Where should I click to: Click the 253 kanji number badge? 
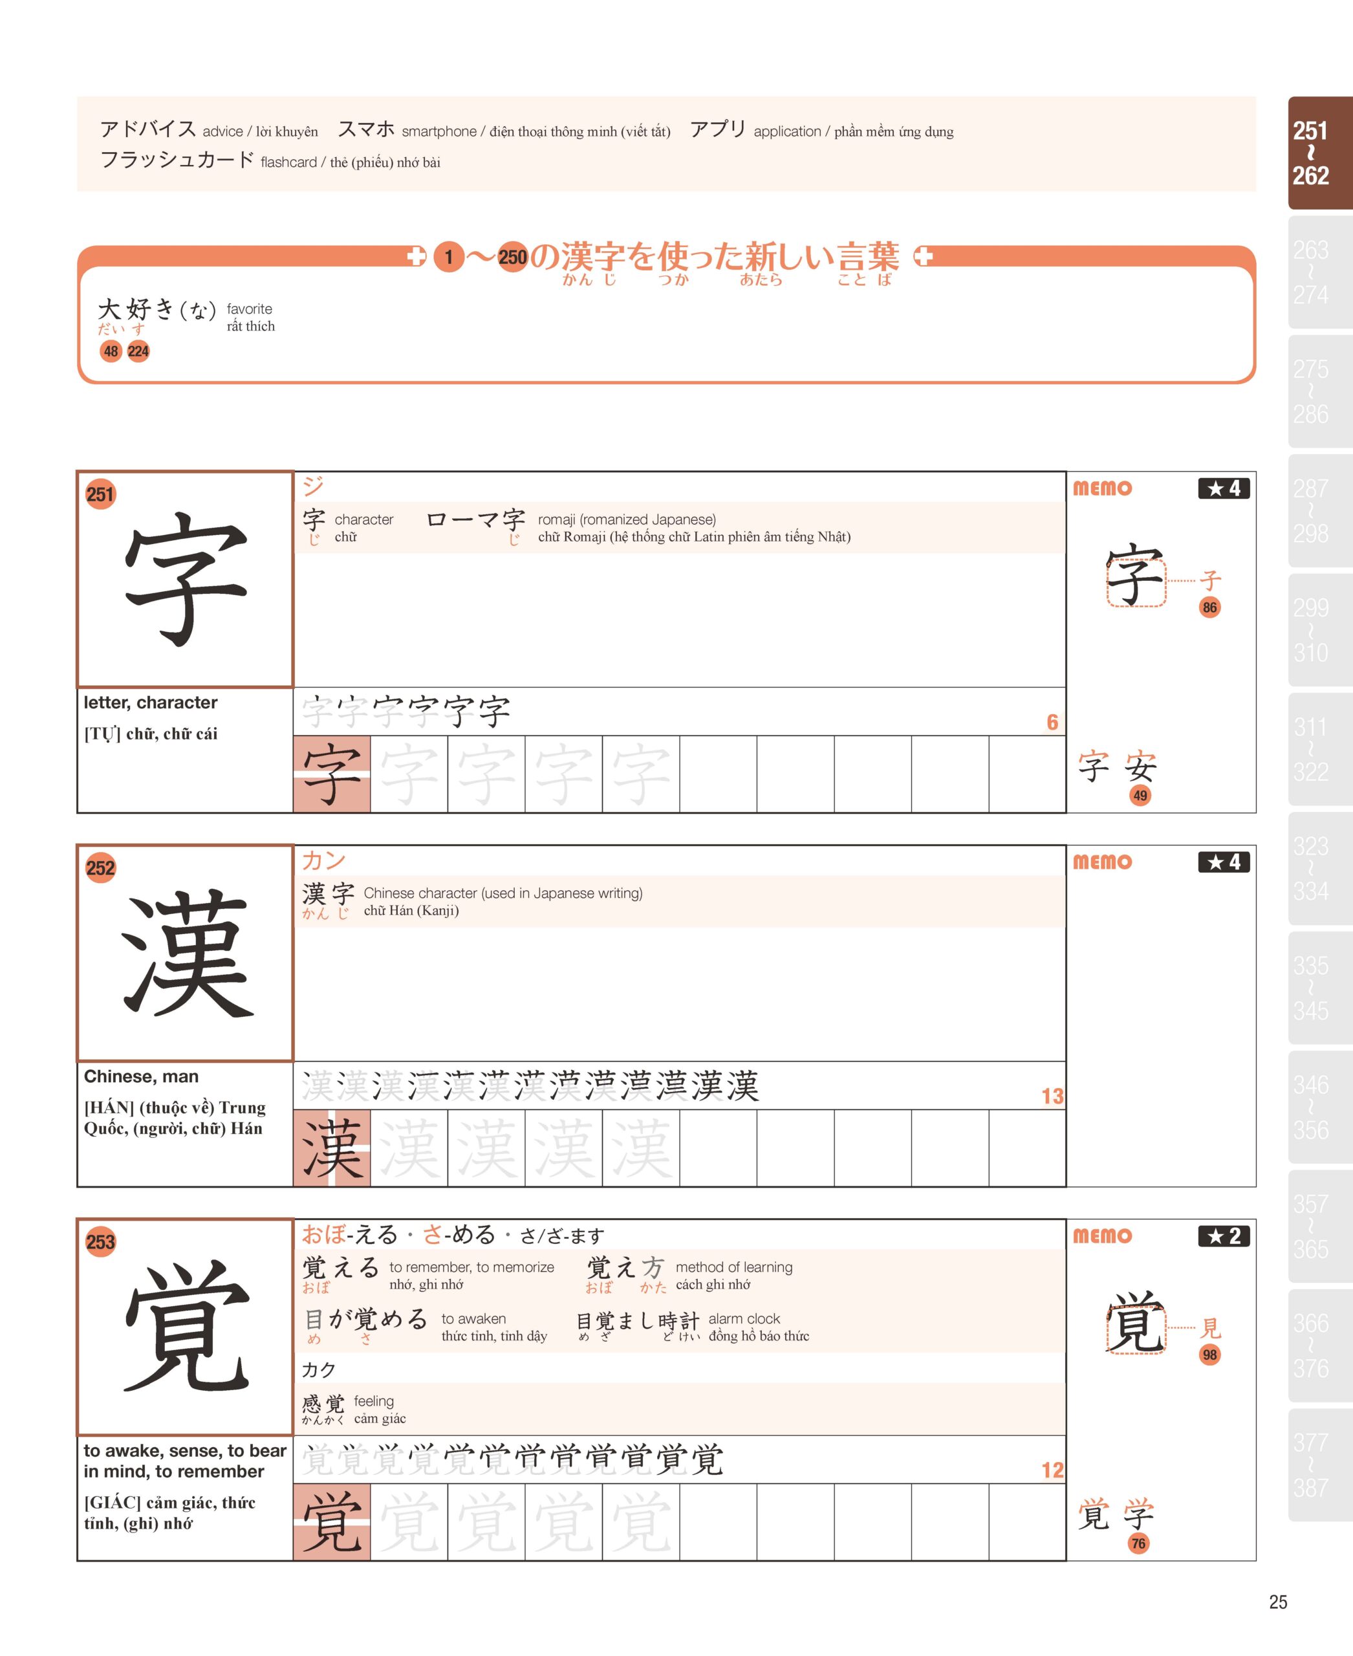click(x=100, y=1242)
